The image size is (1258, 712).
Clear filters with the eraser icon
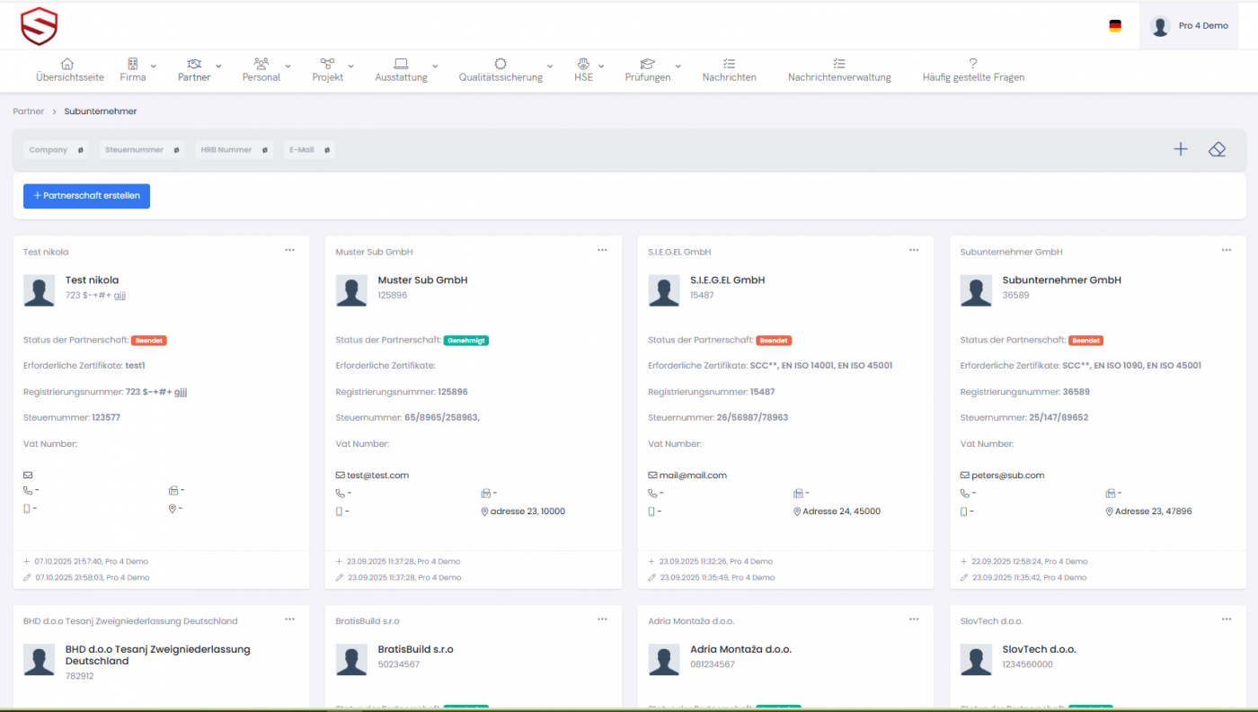(1217, 149)
